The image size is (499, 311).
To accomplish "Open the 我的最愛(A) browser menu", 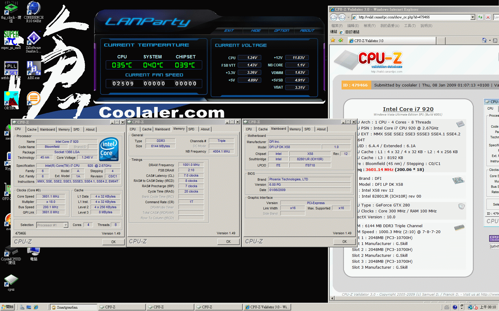I will pos(390,26).
